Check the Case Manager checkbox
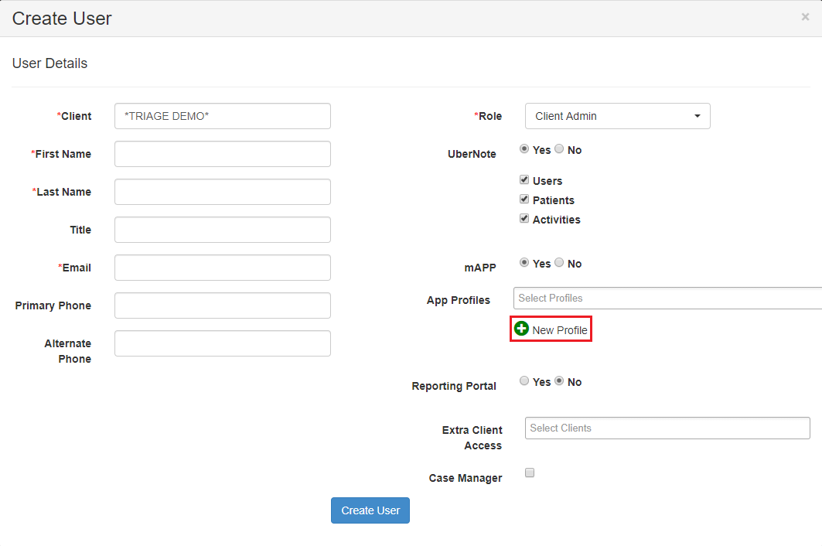The image size is (822, 546). tap(530, 473)
